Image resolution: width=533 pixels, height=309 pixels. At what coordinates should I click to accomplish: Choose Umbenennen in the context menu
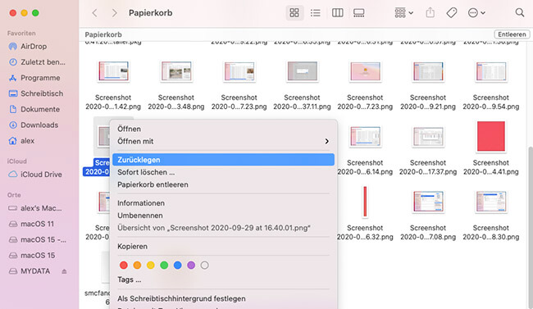(223, 216)
